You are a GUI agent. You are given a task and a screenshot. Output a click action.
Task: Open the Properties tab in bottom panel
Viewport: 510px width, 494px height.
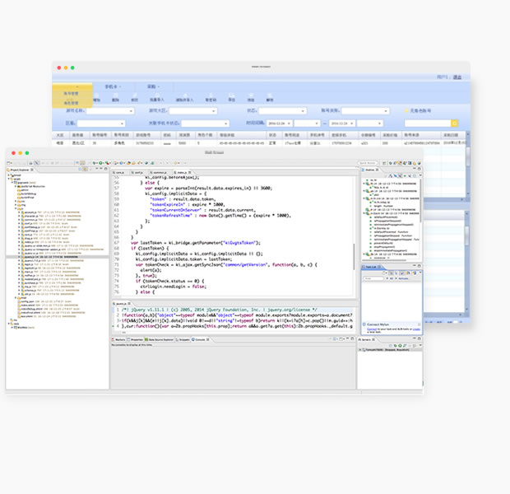[135, 340]
